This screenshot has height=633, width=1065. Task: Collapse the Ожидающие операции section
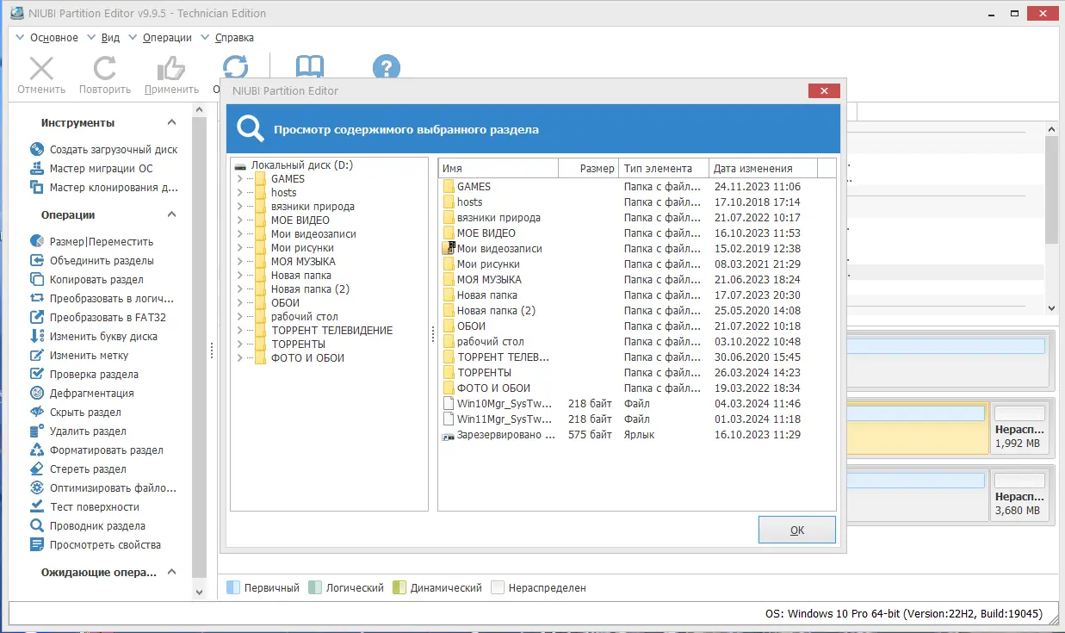click(171, 571)
